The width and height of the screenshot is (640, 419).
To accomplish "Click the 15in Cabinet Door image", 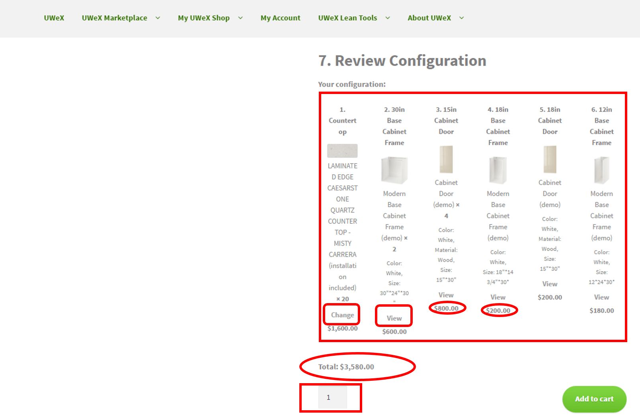I will (446, 159).
